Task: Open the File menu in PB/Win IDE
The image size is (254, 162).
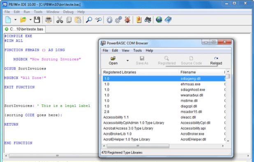Action: [x=7, y=12]
